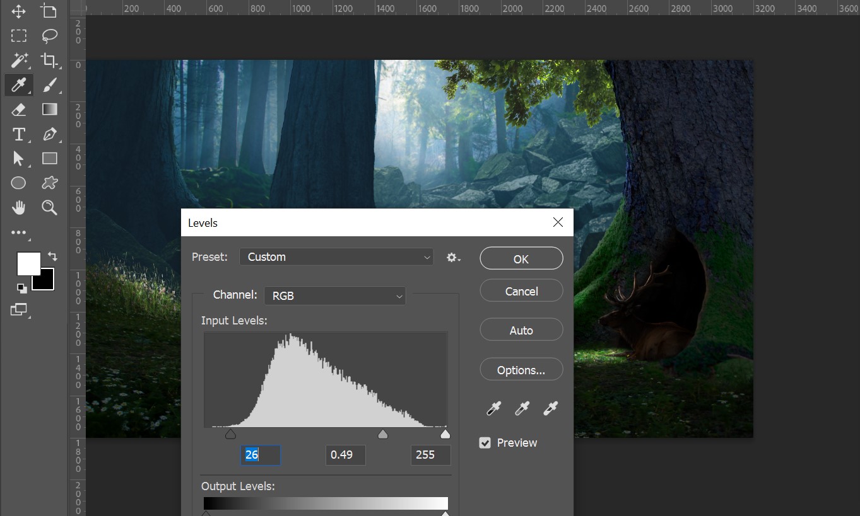860x516 pixels.
Task: Select the Lasso tool
Action: click(x=49, y=35)
